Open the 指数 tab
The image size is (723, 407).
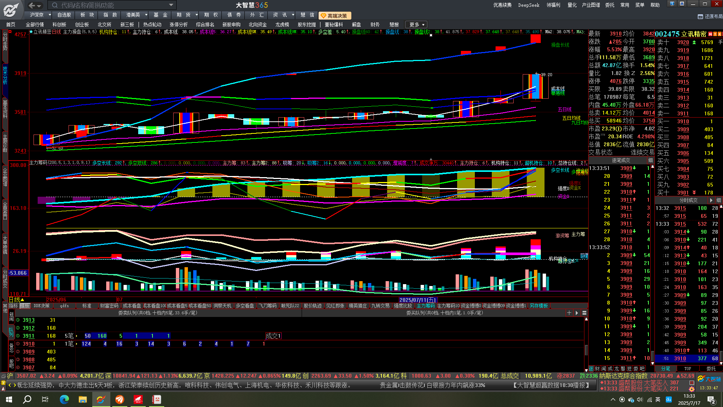click(110, 15)
